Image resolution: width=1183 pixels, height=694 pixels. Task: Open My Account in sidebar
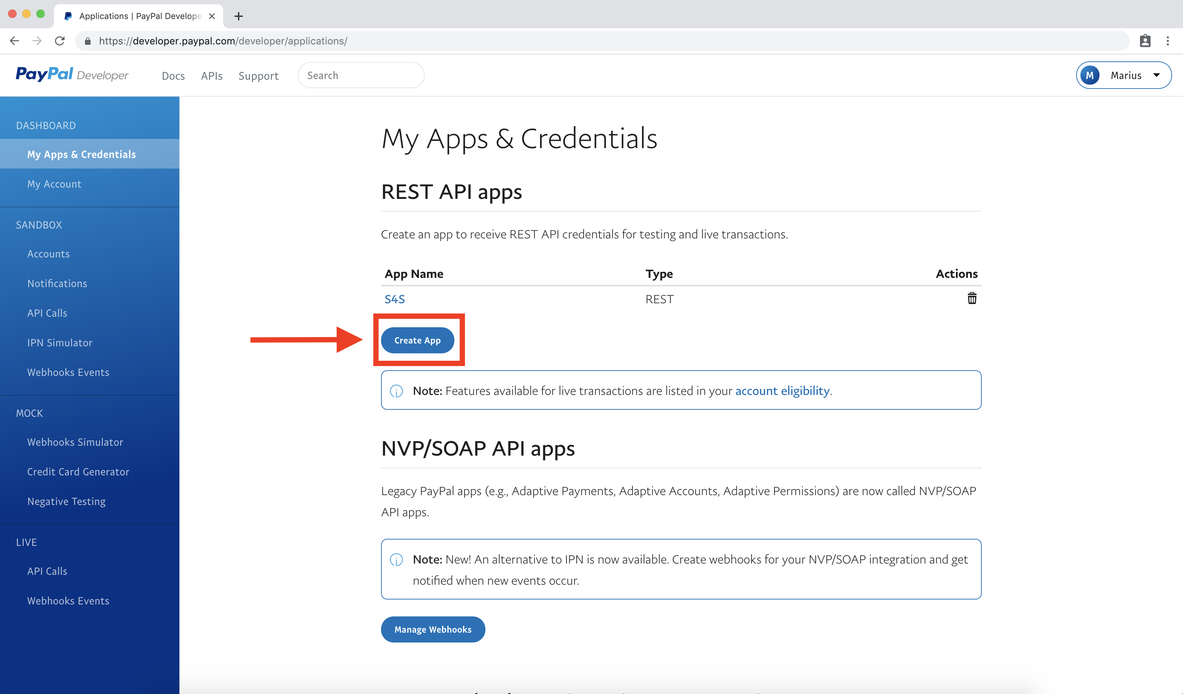click(54, 184)
